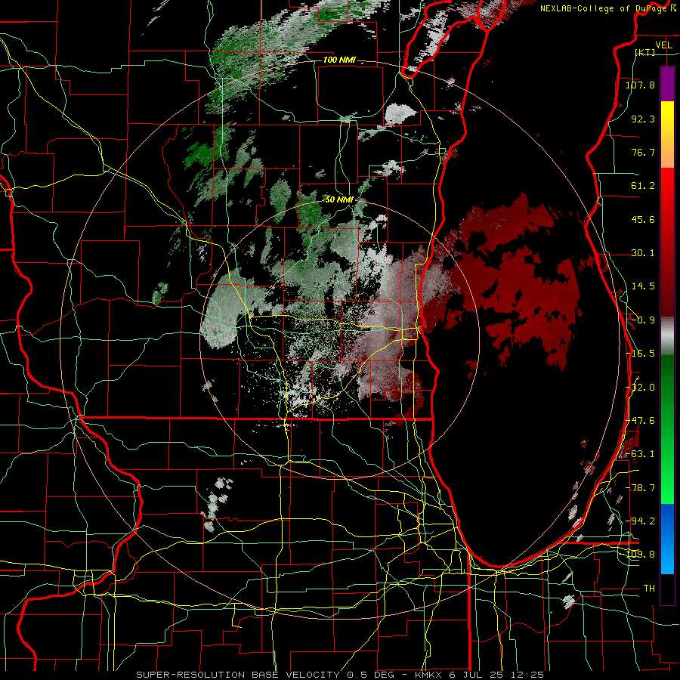Viewport: 680px width, 680px height.
Task: Select the -78.7 velocity scale value
Action: (x=640, y=488)
